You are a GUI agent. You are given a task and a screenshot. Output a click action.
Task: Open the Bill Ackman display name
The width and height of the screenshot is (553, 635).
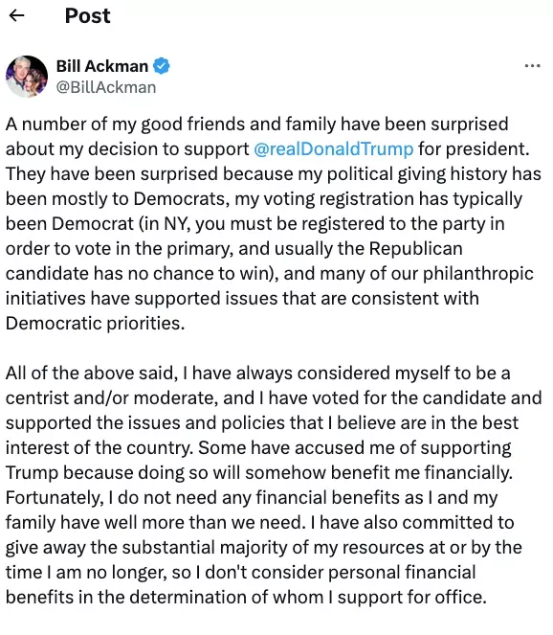(x=102, y=66)
